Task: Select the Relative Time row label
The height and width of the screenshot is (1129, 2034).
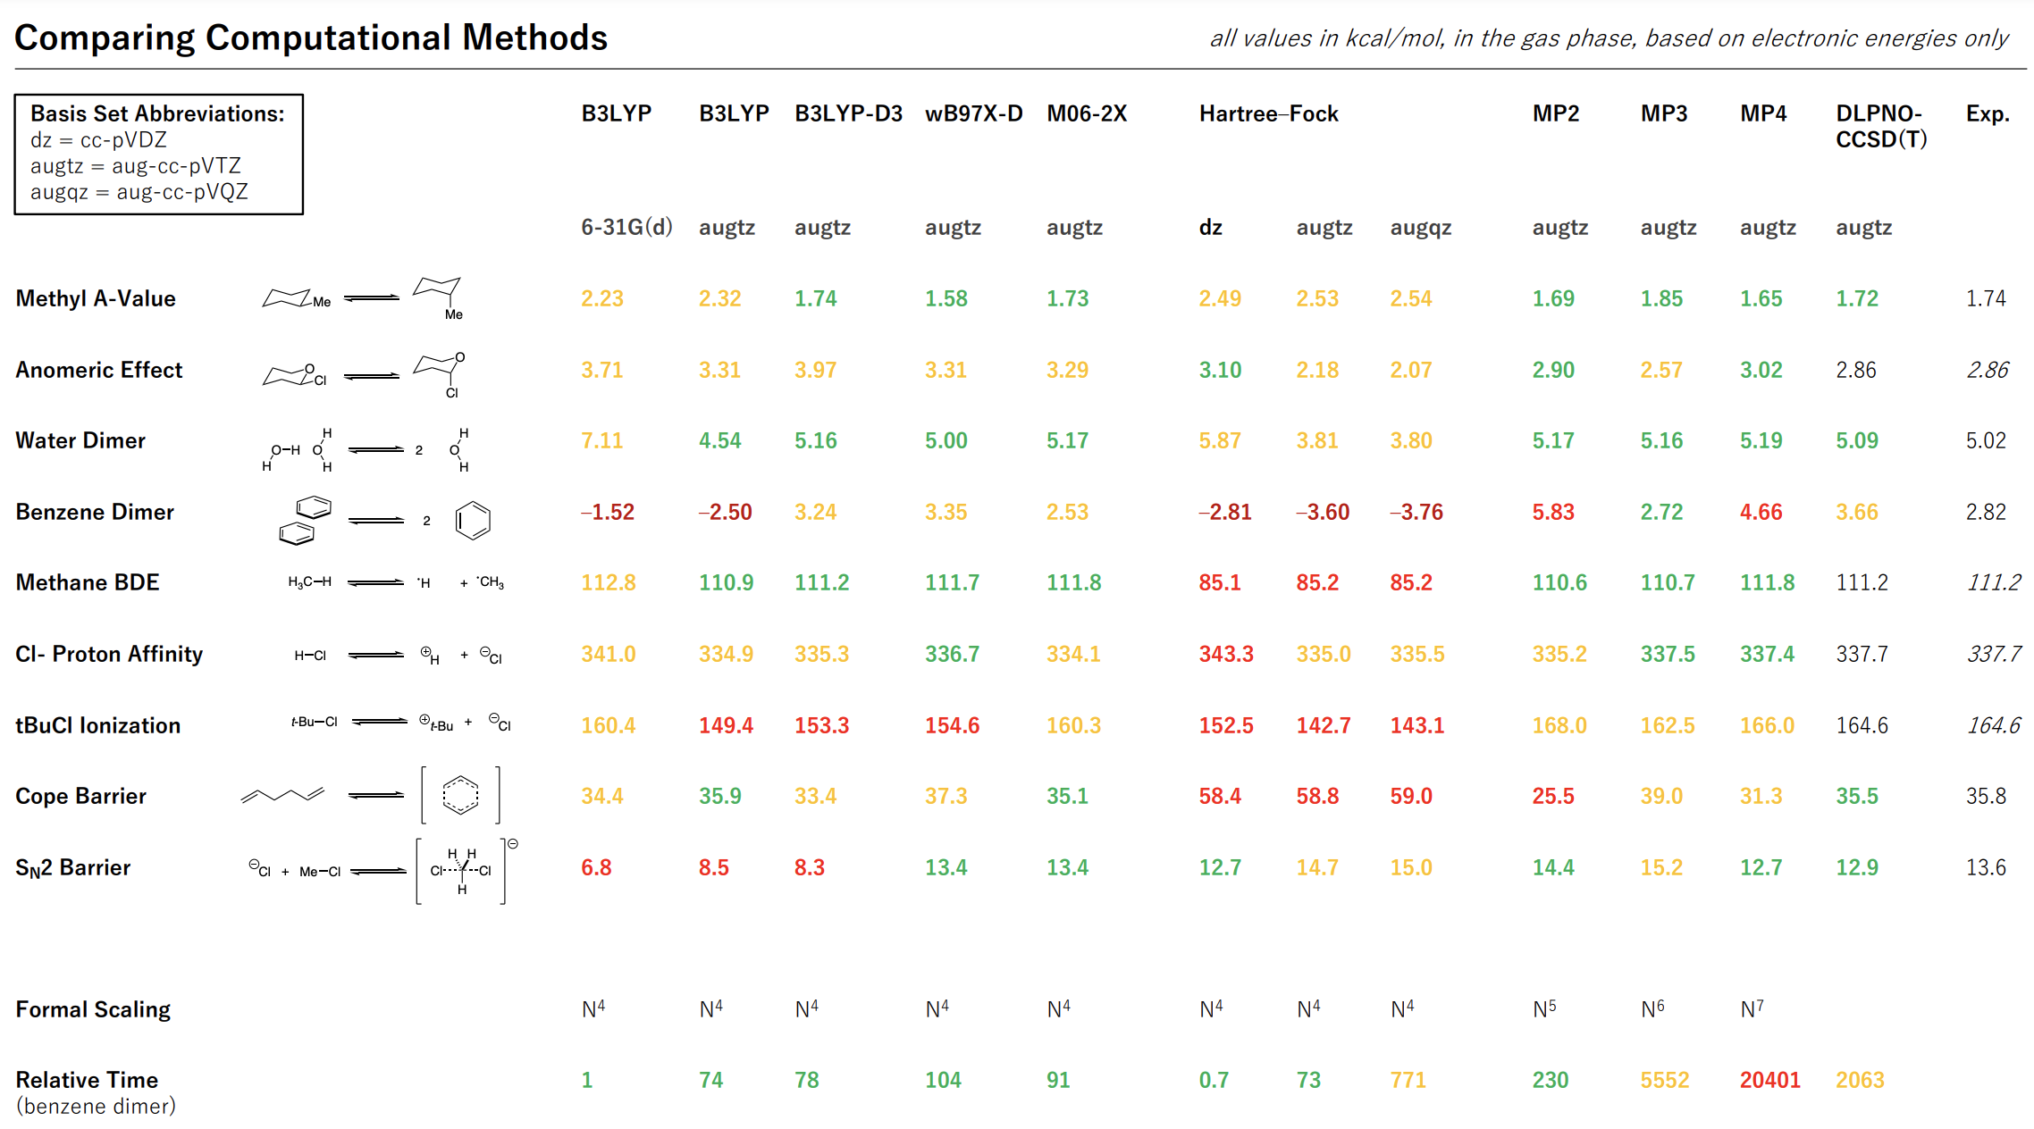Action: click(x=87, y=1080)
